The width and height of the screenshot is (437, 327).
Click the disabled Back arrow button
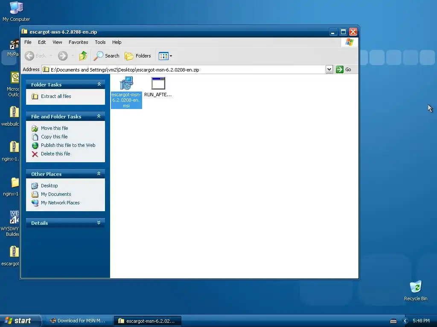coord(29,56)
